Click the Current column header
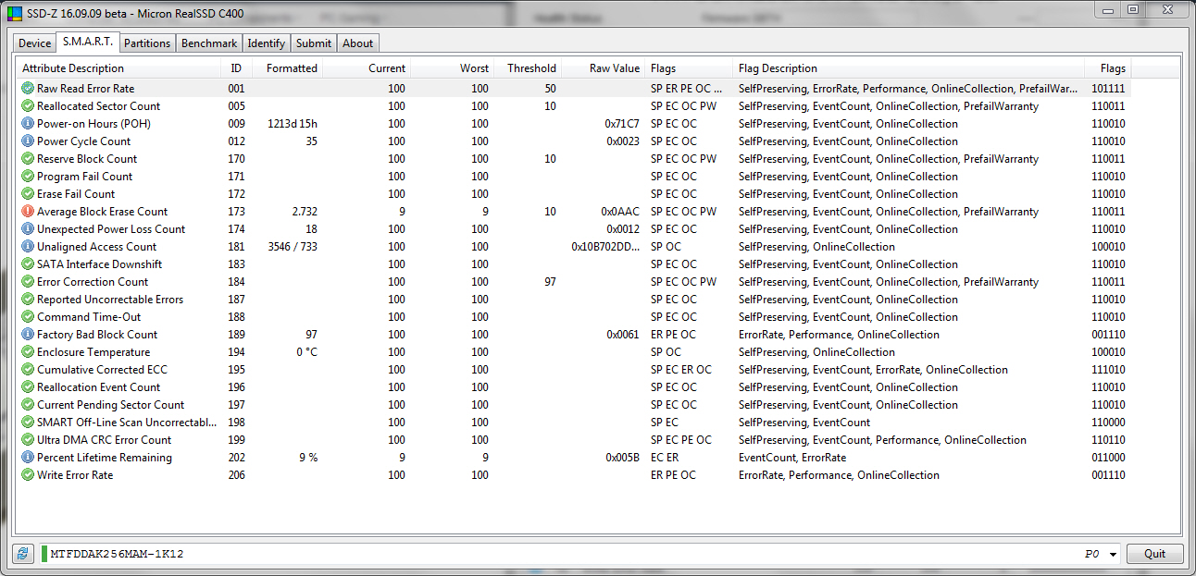Viewport: 1196px width, 576px height. [368, 68]
